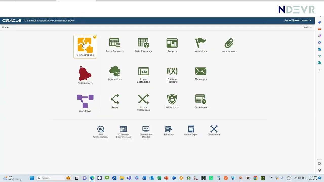Open Messages envelope icon

(x=201, y=74)
